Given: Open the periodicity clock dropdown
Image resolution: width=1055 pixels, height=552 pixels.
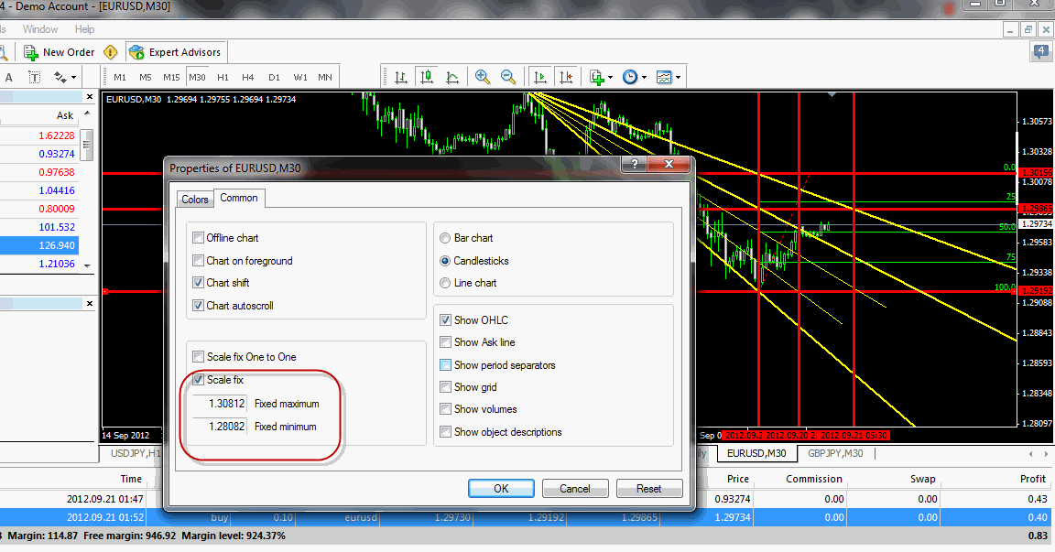Looking at the screenshot, I should [x=644, y=78].
